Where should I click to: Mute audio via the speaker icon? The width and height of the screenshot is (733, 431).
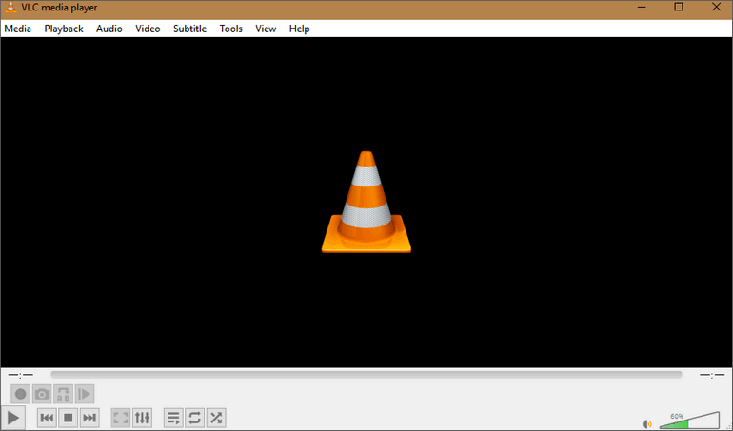(647, 423)
